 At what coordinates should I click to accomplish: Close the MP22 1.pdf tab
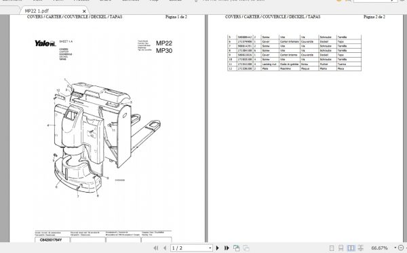coord(84,11)
